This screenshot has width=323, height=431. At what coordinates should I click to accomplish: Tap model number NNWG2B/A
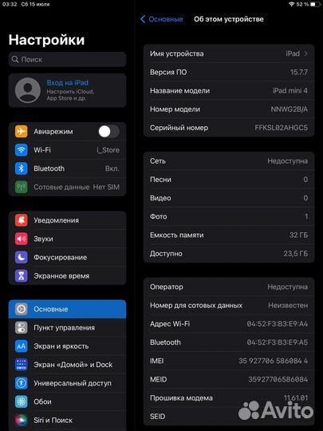(x=290, y=109)
